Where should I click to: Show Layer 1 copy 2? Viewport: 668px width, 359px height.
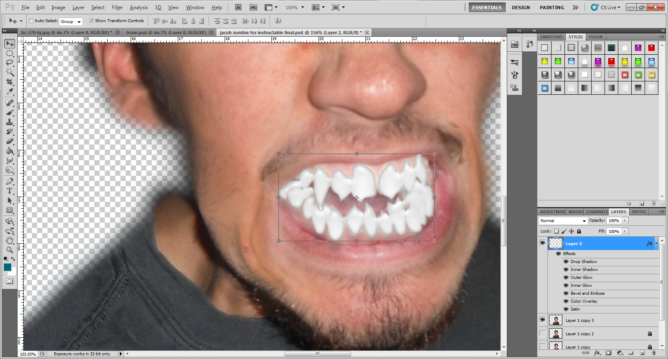pos(542,333)
